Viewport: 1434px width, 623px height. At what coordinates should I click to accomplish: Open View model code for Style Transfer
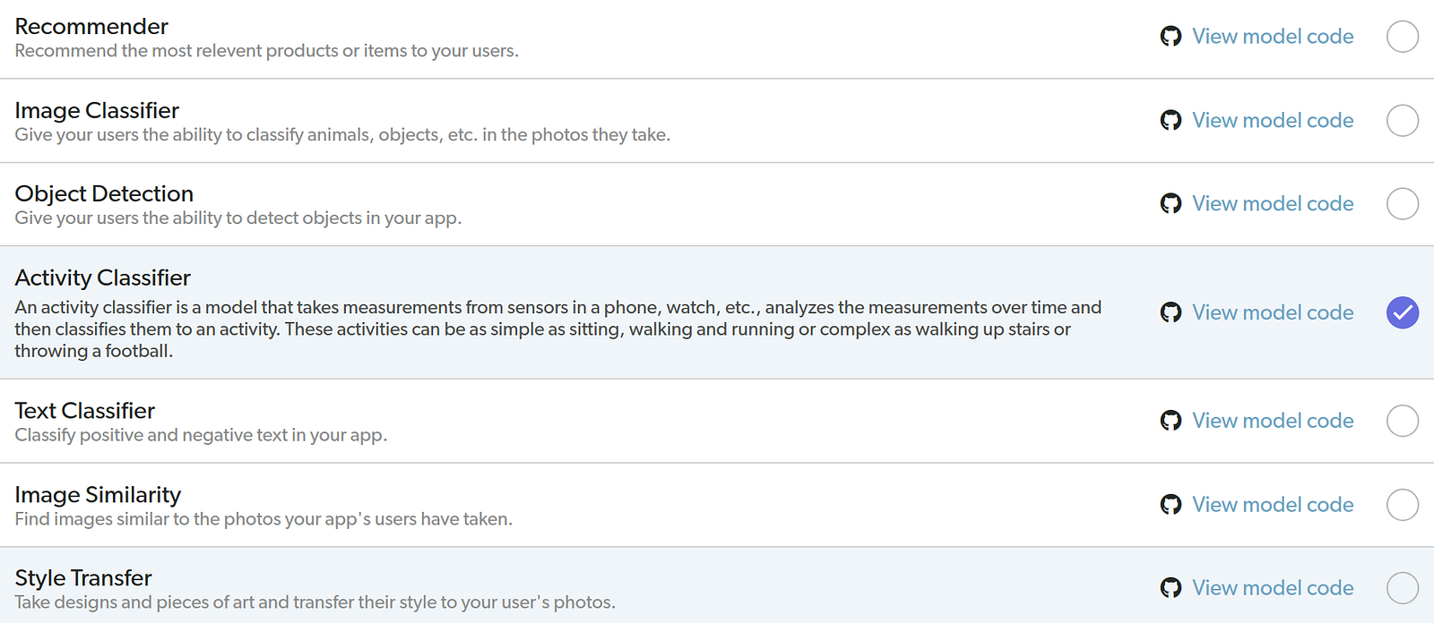(1273, 588)
